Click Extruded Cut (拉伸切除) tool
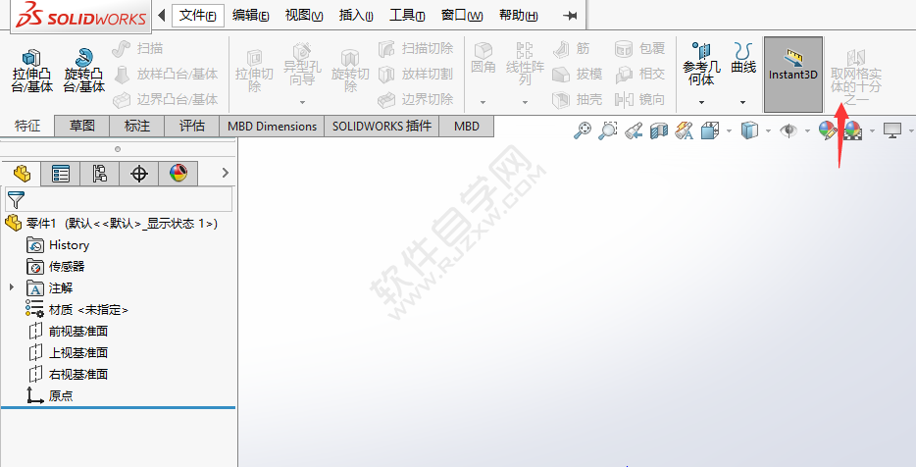Screen dimensions: 916x467 [x=254, y=71]
